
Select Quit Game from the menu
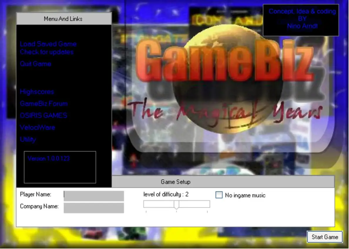[x=35, y=64]
